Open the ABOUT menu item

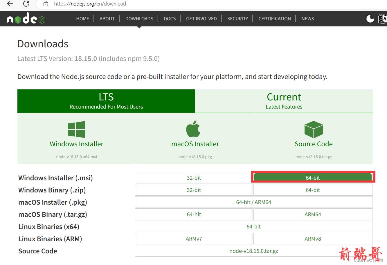click(x=107, y=19)
